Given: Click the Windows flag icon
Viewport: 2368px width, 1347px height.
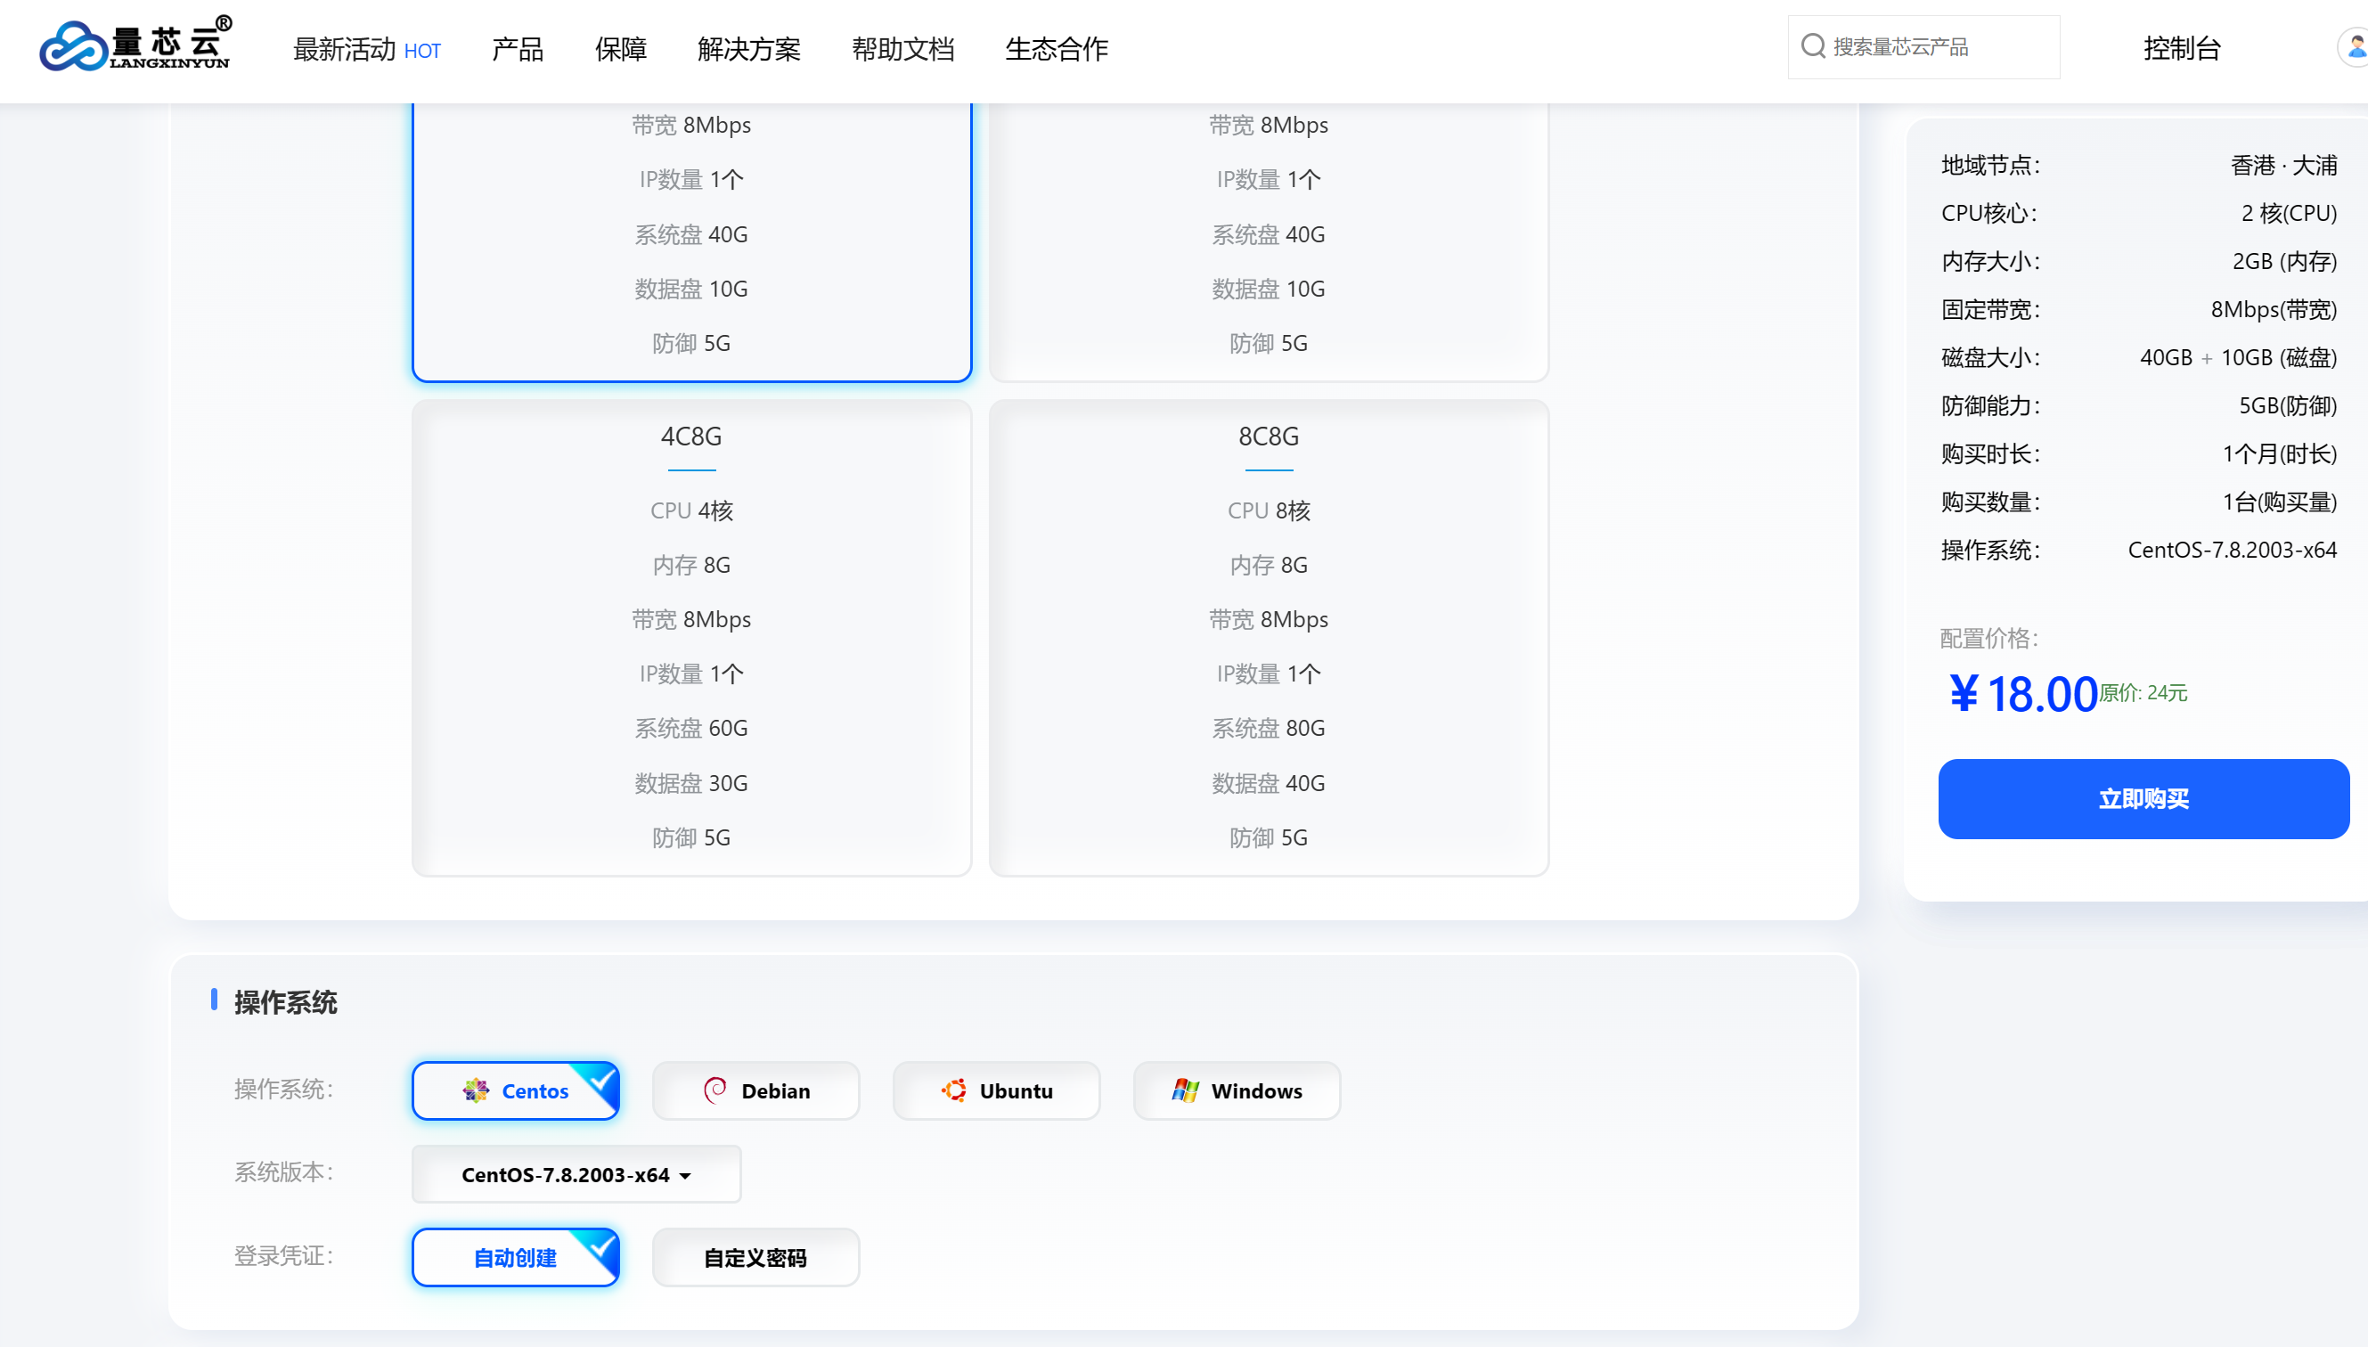Looking at the screenshot, I should [x=1185, y=1090].
